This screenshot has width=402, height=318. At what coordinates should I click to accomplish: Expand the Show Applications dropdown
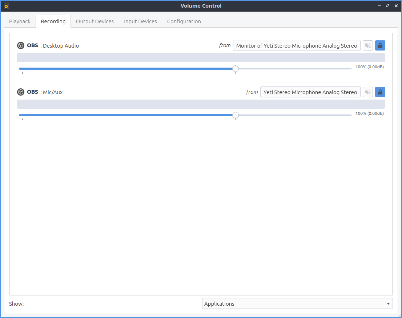(297, 304)
